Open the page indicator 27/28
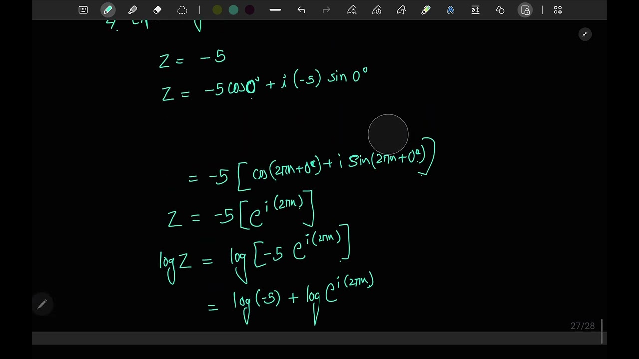Viewport: 639px width, 359px height. [x=582, y=326]
